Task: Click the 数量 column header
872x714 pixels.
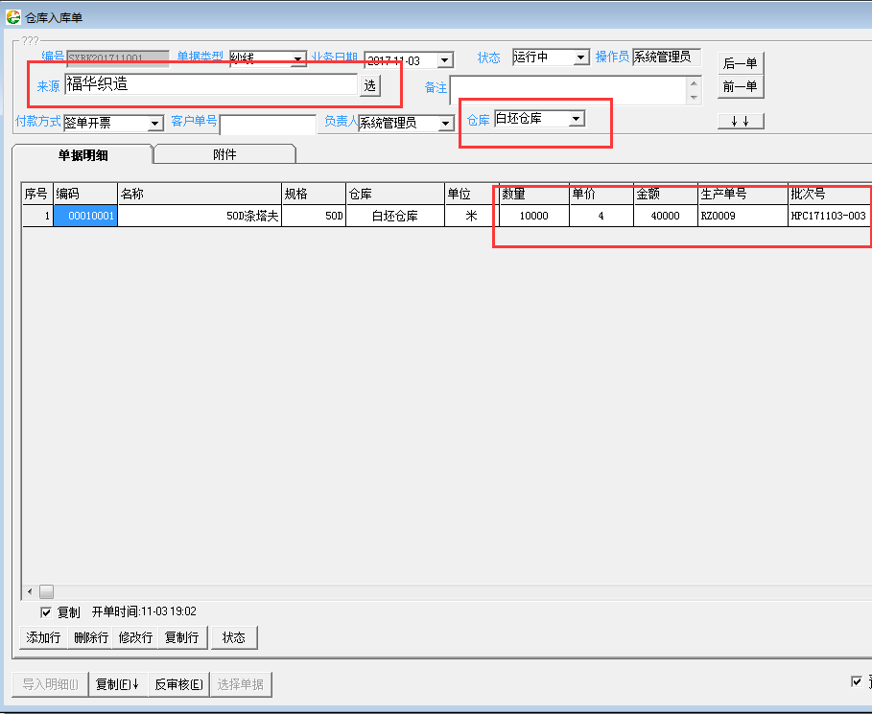Action: click(534, 194)
